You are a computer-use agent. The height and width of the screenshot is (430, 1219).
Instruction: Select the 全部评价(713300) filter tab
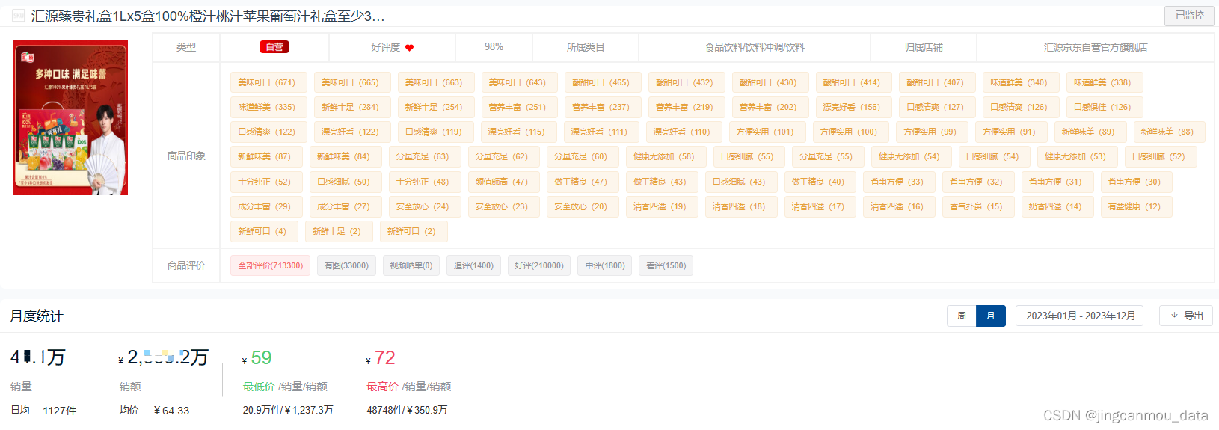coord(271,265)
